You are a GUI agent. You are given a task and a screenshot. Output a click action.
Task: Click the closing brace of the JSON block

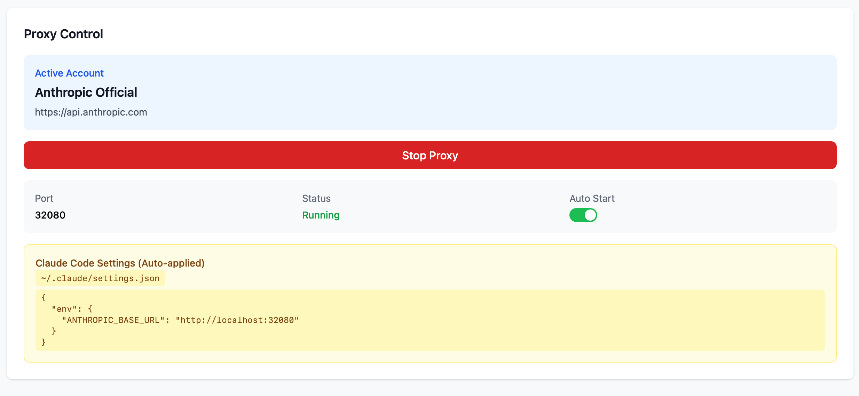coord(44,342)
